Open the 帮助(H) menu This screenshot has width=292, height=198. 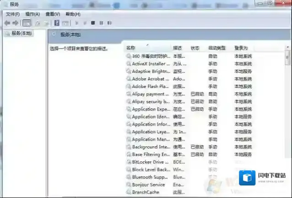[x=73, y=14]
